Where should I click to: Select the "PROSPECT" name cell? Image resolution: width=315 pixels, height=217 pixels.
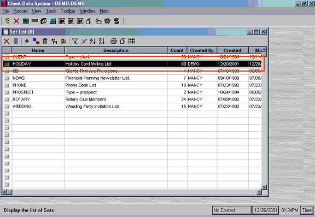[38, 92]
